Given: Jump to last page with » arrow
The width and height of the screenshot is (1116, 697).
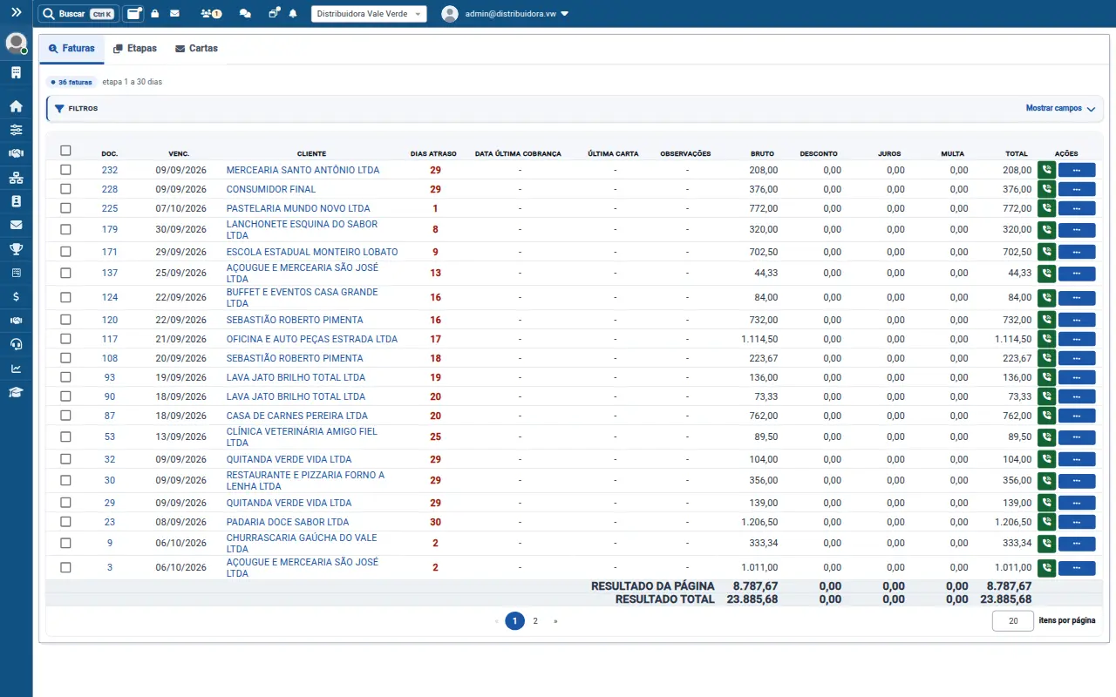Looking at the screenshot, I should point(555,621).
